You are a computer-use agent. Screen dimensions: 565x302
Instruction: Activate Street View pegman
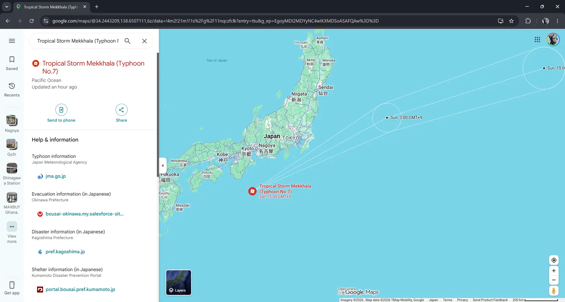click(x=554, y=291)
